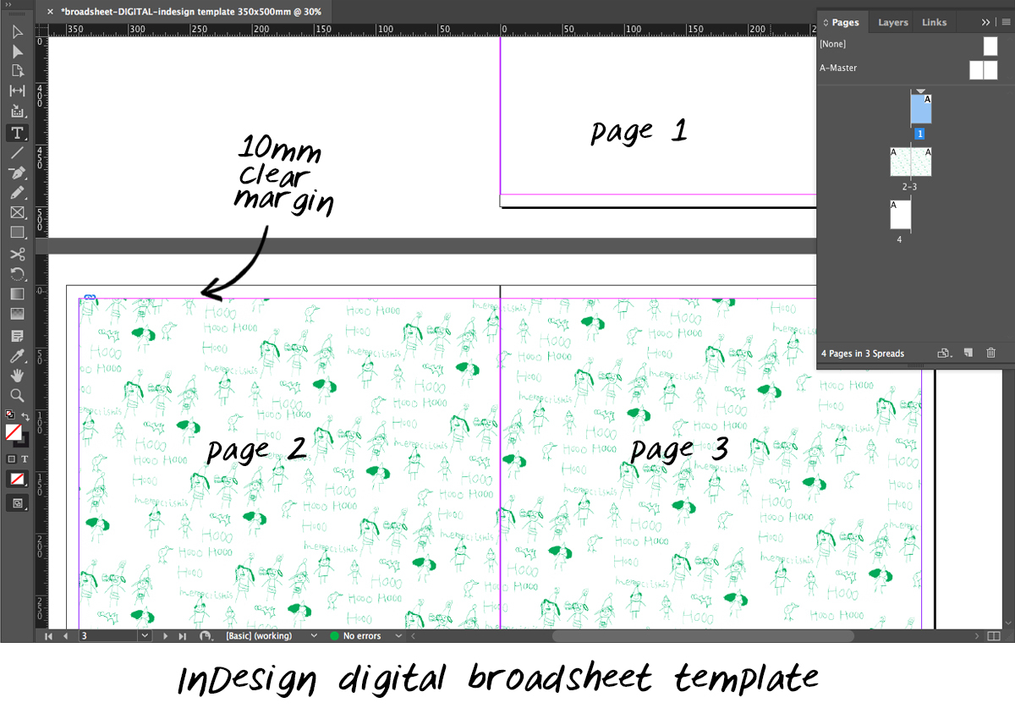Screen dimensions: 1015x719
Task: Go to the last page button
Action: (x=182, y=635)
